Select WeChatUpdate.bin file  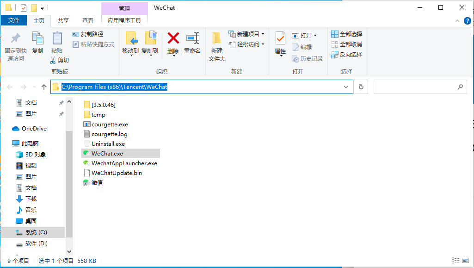(x=113, y=173)
